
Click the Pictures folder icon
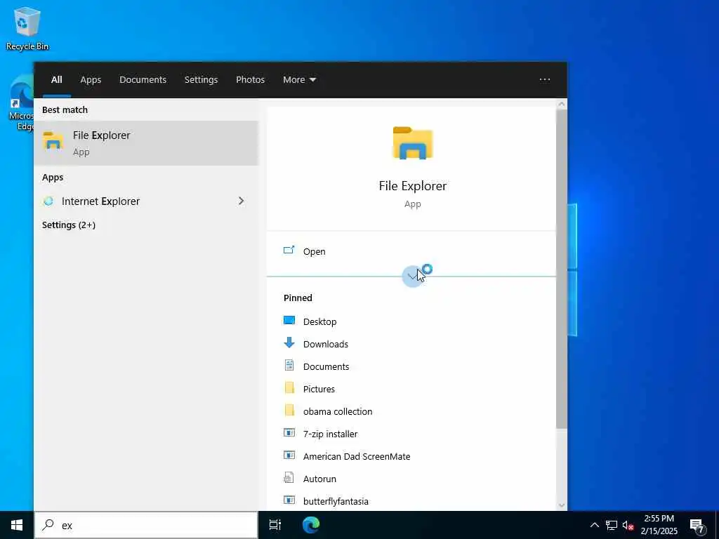point(289,387)
